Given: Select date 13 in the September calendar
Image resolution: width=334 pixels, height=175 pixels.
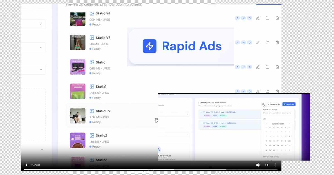Looking at the screenshot, I should point(289,136).
